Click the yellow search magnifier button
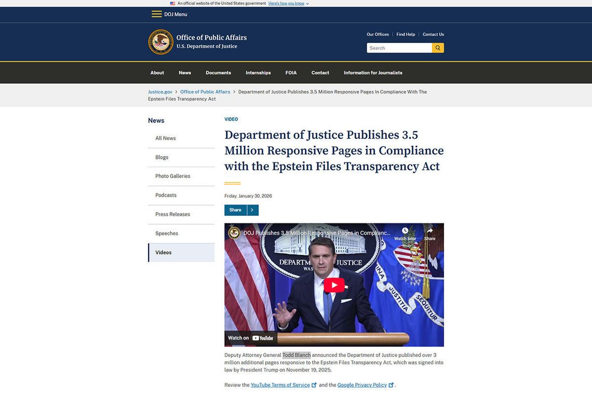This screenshot has height=397, width=592. (x=438, y=48)
